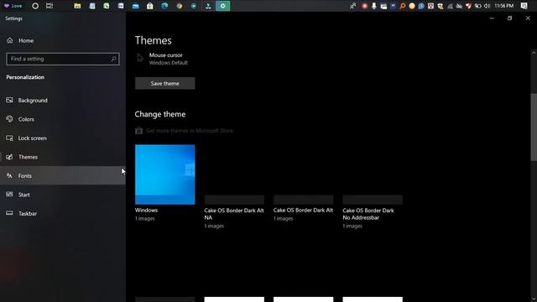Click the Mouse cursor arrow icon

click(140, 58)
